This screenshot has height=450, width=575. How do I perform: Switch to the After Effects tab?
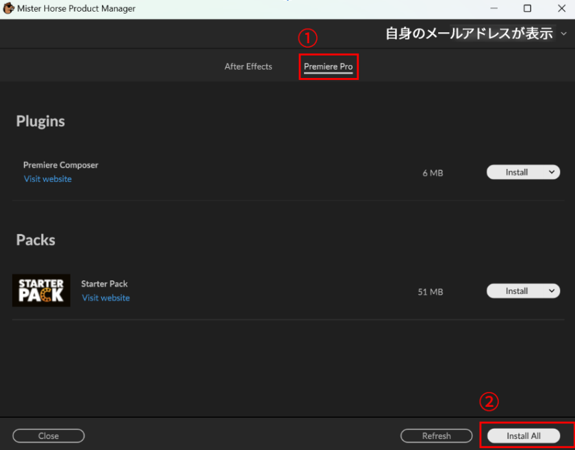pos(248,66)
